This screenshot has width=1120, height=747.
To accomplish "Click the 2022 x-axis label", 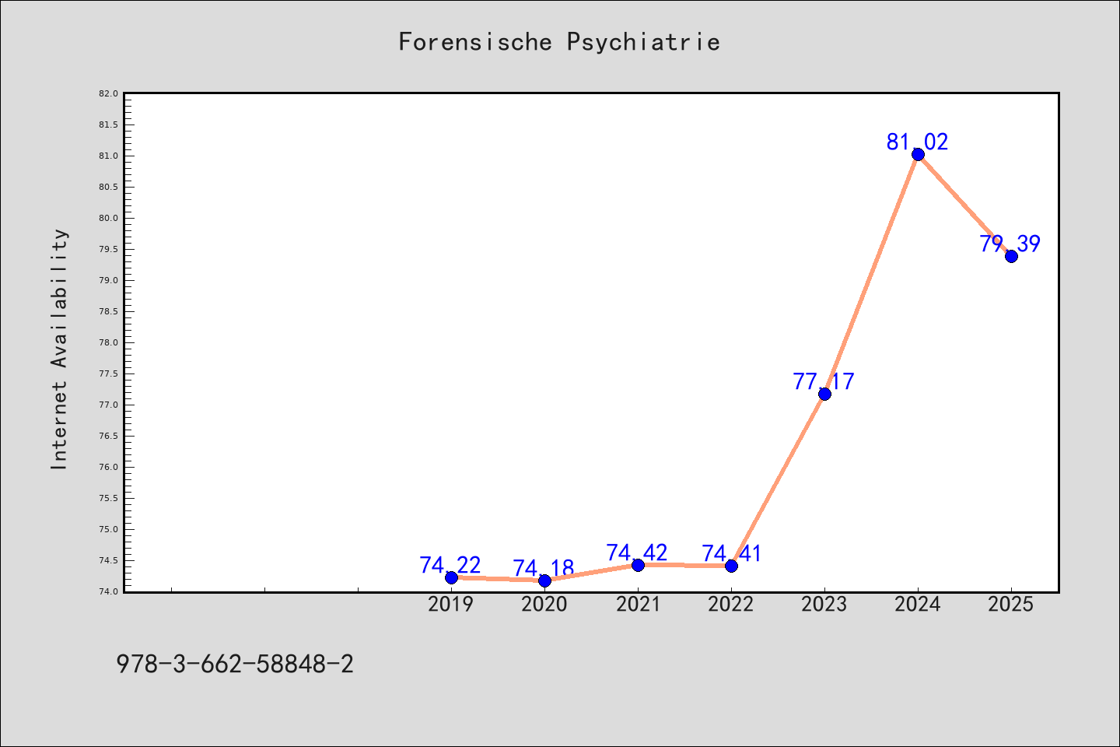I will point(731,604).
